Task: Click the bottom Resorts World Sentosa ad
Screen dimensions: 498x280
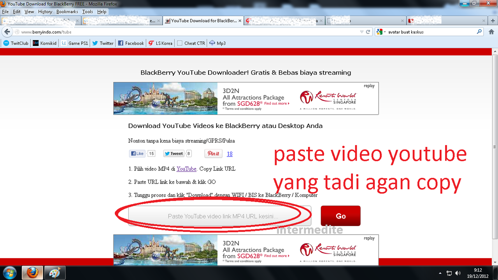Action: 246,250
